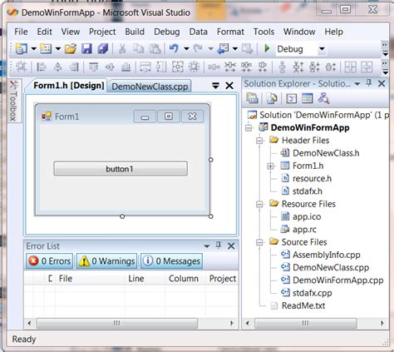Save the current file with the floppy icon
This screenshot has height=352, width=394.
click(x=86, y=49)
